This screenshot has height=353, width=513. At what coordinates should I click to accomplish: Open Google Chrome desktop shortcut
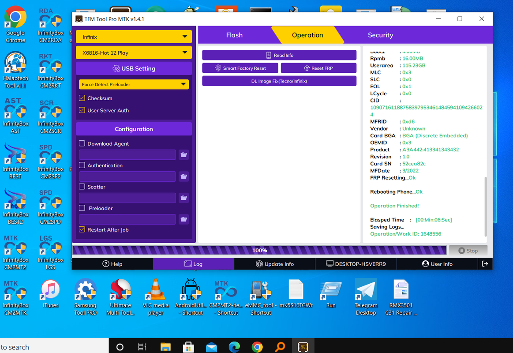coord(15,25)
